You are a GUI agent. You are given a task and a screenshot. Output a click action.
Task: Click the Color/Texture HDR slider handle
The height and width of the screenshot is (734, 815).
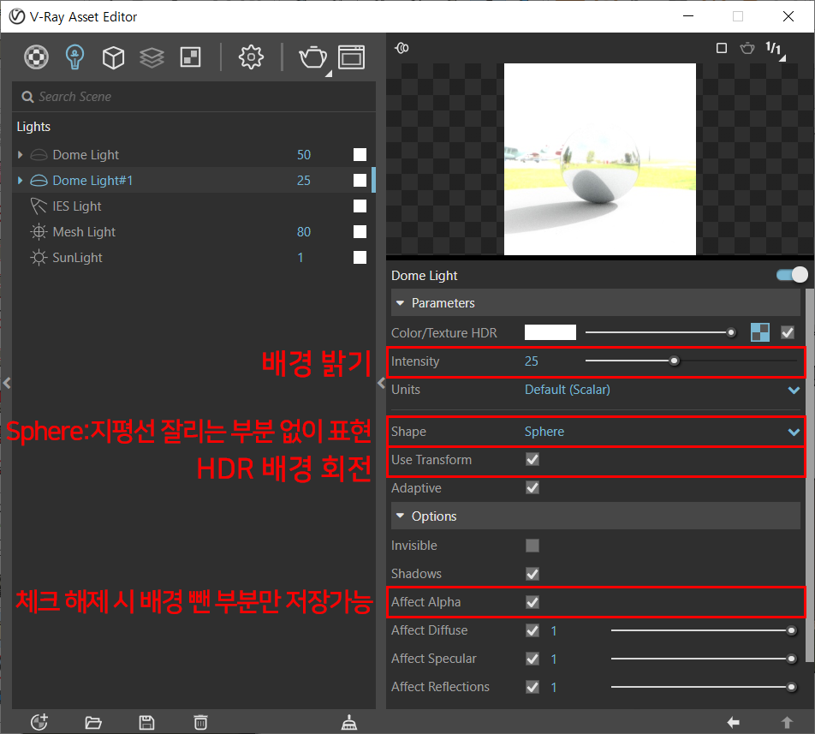[731, 332]
